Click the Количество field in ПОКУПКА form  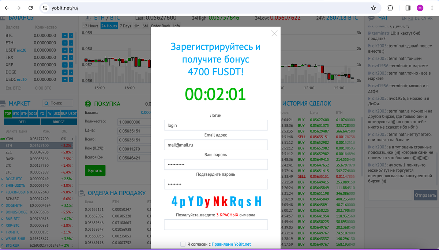tap(134, 122)
